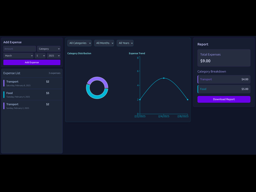Click the cyan Food segment of donut chart
The image size is (256, 192).
tap(97, 97)
